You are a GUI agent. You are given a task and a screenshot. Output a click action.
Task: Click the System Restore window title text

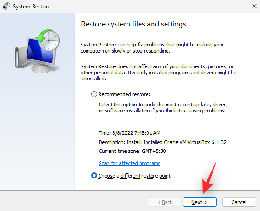(x=32, y=7)
